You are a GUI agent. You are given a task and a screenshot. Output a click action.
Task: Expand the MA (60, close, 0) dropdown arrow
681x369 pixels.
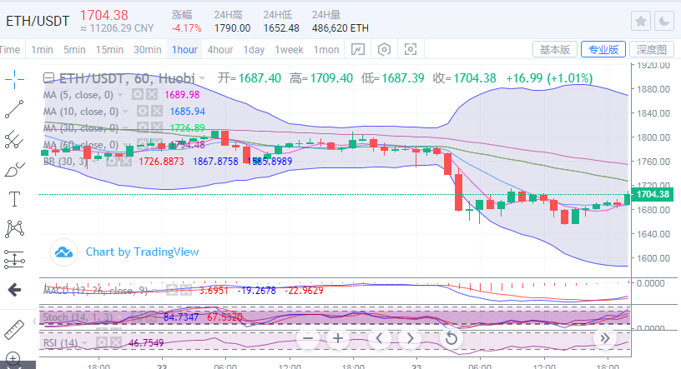point(126,145)
